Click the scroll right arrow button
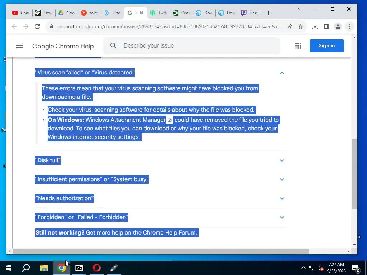 tap(348, 251)
